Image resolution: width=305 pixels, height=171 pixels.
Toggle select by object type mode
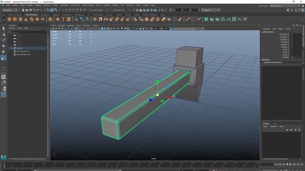tap(52, 10)
